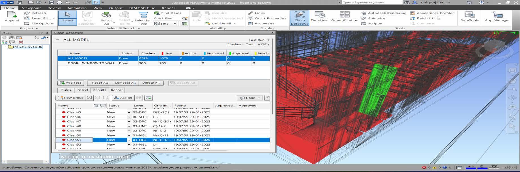The height and width of the screenshot is (172, 520).
Task: Click the Compact All button
Action: [x=125, y=83]
